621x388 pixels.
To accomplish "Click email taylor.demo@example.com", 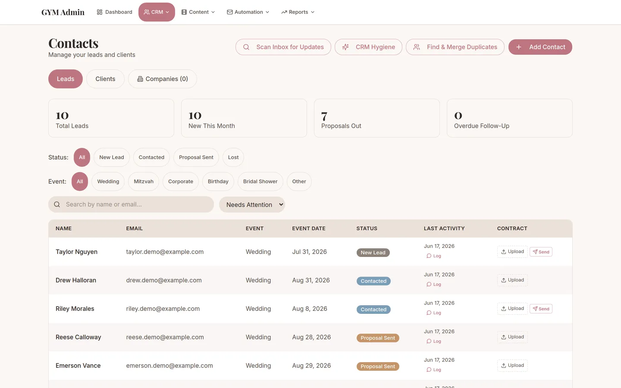I will (165, 252).
